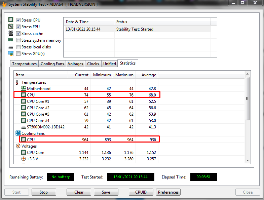This screenshot has width=264, height=200.
Task: Click the monitor icon beside Stress GPU(s)
Action: [x=11, y=53]
